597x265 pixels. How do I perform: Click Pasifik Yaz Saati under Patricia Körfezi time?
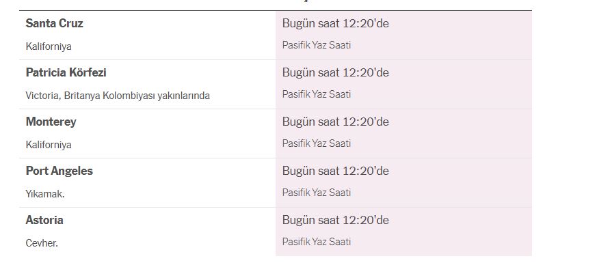click(317, 94)
